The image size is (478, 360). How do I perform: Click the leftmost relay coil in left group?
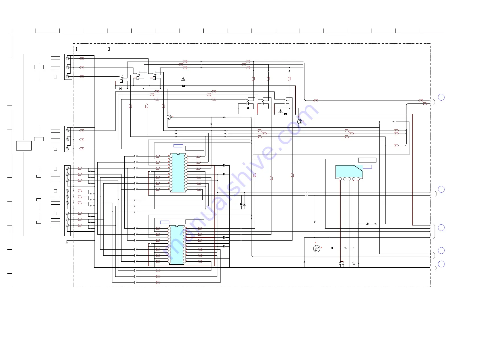pyautogui.click(x=121, y=81)
